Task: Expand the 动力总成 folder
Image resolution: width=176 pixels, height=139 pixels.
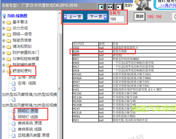Action: (4, 28)
